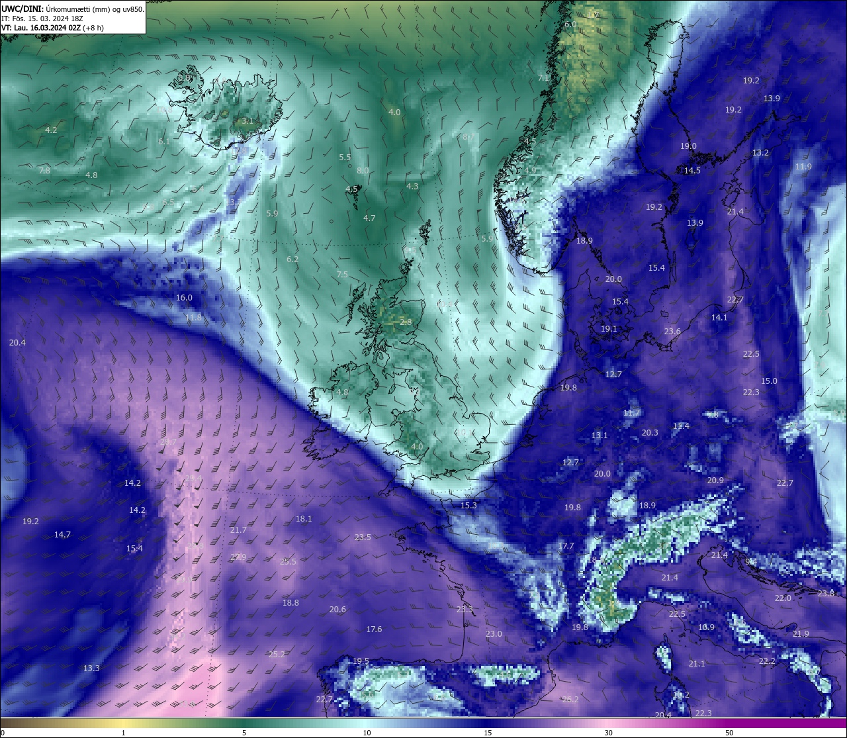Click the 21.1 value over Italy
The image size is (847, 738).
click(x=697, y=664)
